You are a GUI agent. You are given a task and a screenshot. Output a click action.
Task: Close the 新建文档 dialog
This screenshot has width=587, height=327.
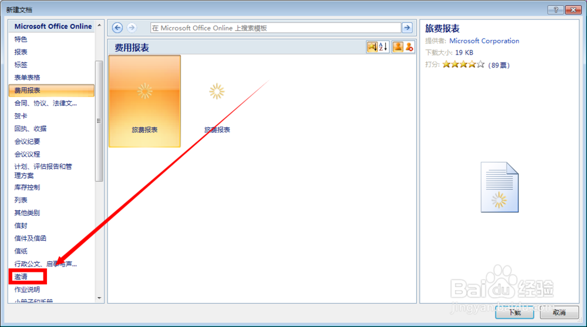(573, 10)
